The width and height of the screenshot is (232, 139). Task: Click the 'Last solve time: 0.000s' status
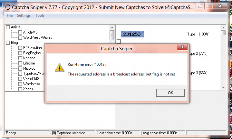click(x=115, y=133)
